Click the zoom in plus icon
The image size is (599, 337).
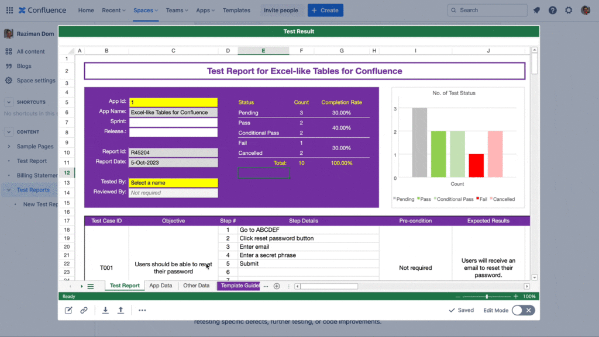tap(516, 296)
